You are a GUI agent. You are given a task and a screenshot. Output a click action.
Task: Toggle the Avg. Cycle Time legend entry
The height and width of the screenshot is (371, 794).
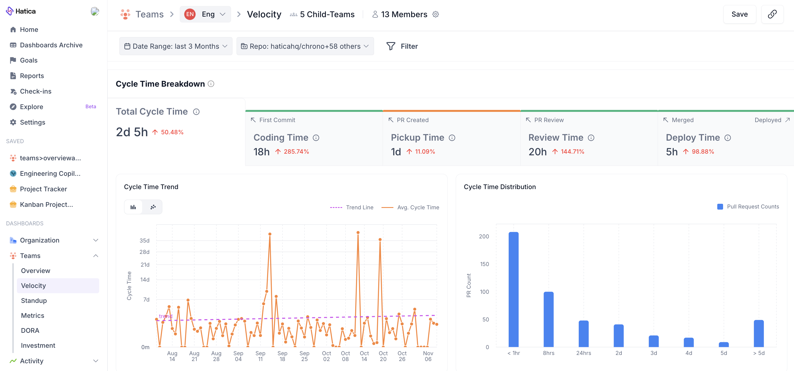(410, 207)
